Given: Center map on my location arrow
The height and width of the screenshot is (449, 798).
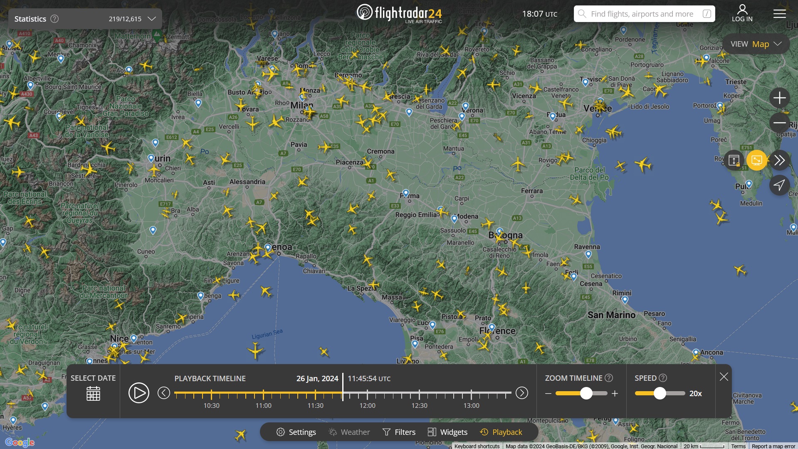Looking at the screenshot, I should 779,185.
